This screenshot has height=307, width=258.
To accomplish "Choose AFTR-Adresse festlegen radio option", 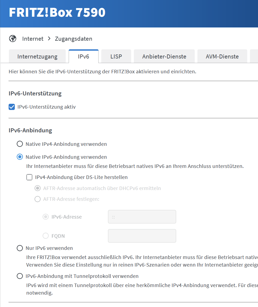I will 37,199.
